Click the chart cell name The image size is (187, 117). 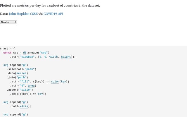click(x=4, y=49)
